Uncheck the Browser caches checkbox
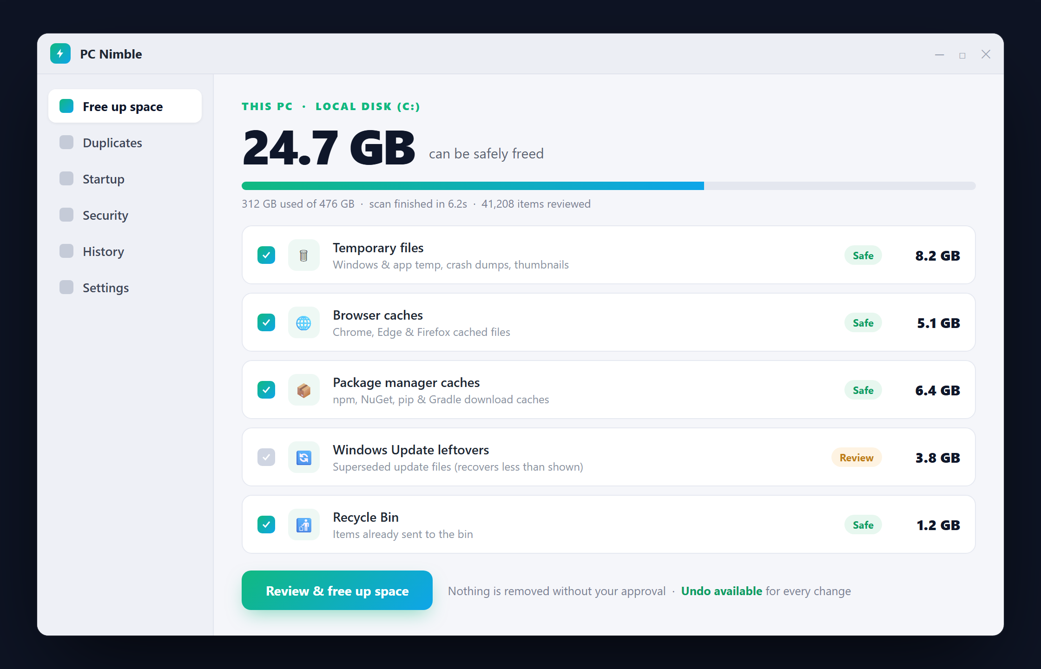 click(x=266, y=322)
